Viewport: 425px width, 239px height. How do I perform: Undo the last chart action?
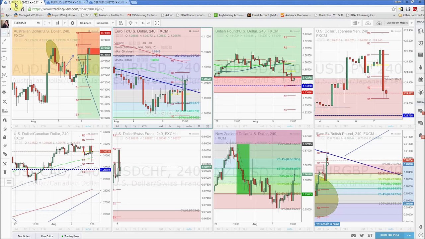[x=143, y=23]
